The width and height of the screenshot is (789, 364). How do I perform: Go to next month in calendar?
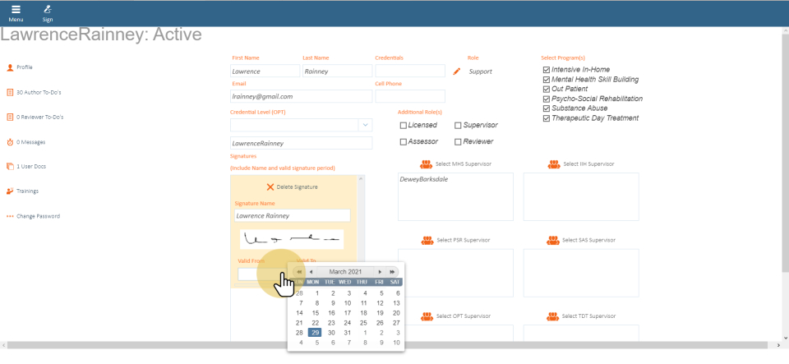[380, 272]
